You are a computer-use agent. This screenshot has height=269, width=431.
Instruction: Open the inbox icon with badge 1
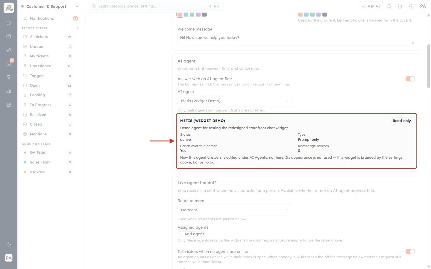click(x=9, y=64)
